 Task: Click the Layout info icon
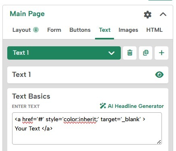click(x=36, y=30)
